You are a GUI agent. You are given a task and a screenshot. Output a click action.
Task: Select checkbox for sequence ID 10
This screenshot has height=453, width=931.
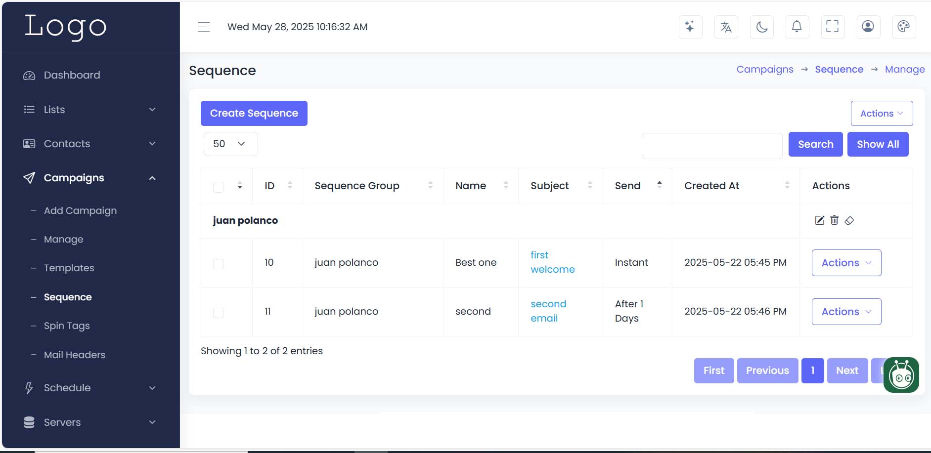pyautogui.click(x=218, y=264)
